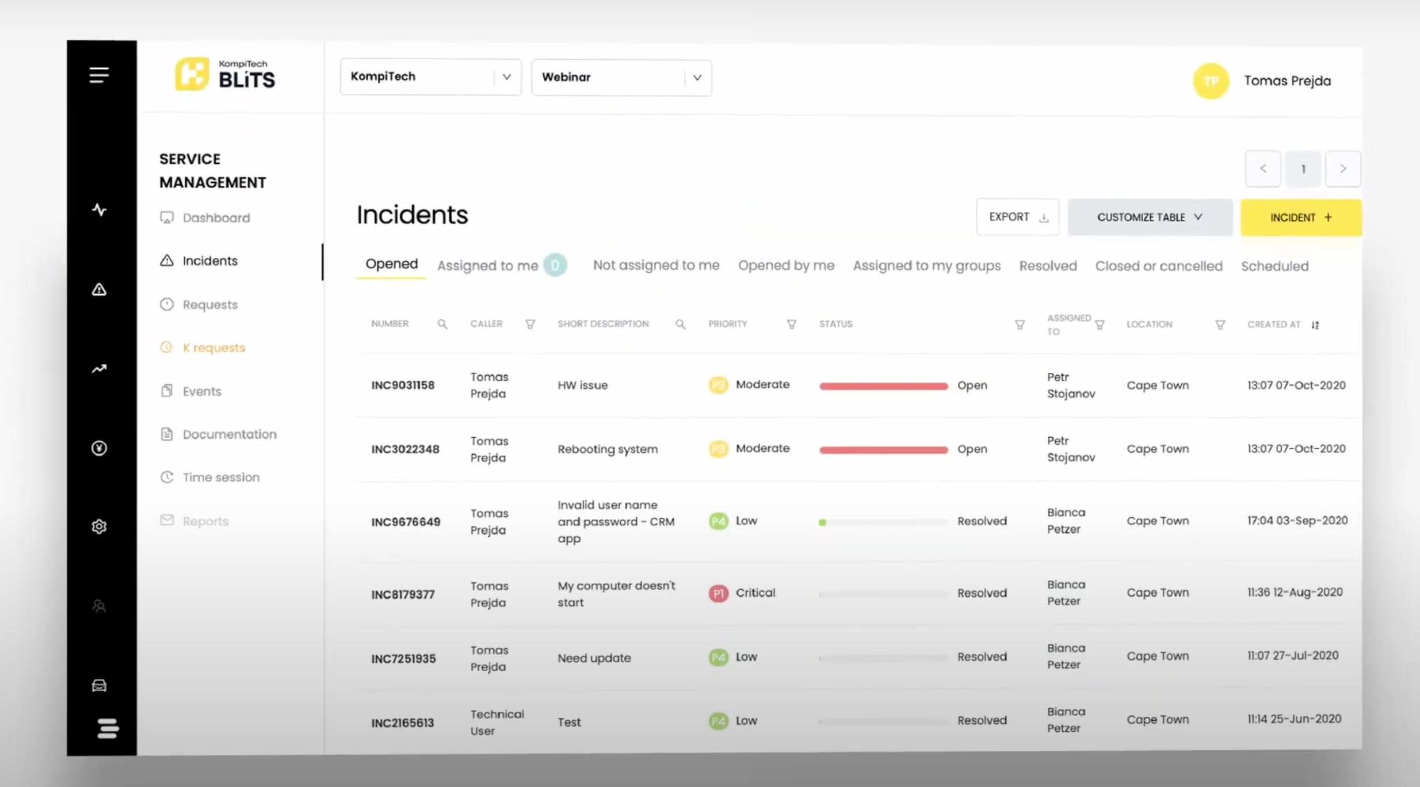Click the red status bar of INC9031158
Image resolution: width=1420 pixels, height=787 pixels.
tap(883, 386)
